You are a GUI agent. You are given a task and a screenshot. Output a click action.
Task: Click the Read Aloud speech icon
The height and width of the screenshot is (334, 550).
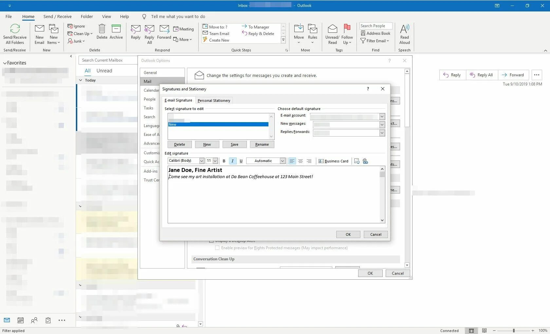click(x=405, y=29)
